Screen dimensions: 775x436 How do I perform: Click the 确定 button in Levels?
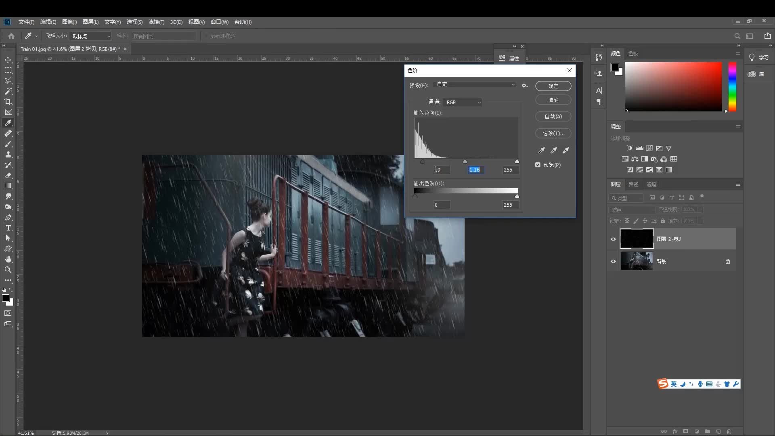coord(553,86)
